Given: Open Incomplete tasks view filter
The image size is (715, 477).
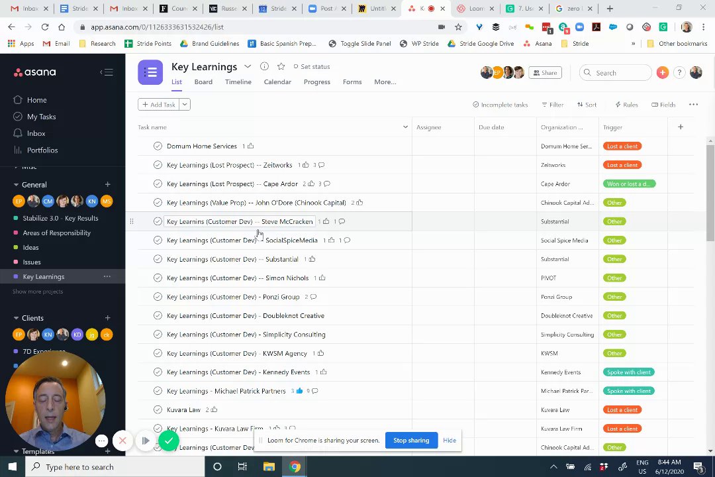Looking at the screenshot, I should click(501, 105).
